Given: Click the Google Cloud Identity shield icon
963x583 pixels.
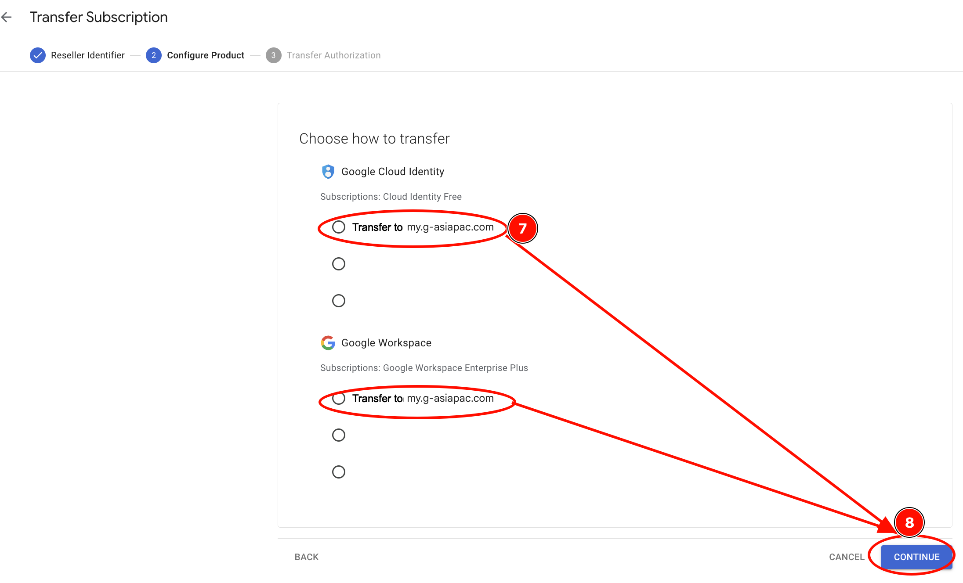Looking at the screenshot, I should click(328, 172).
